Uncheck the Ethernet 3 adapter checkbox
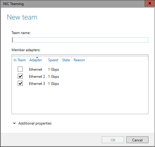This screenshot has width=155, height=147. pyautogui.click(x=20, y=83)
